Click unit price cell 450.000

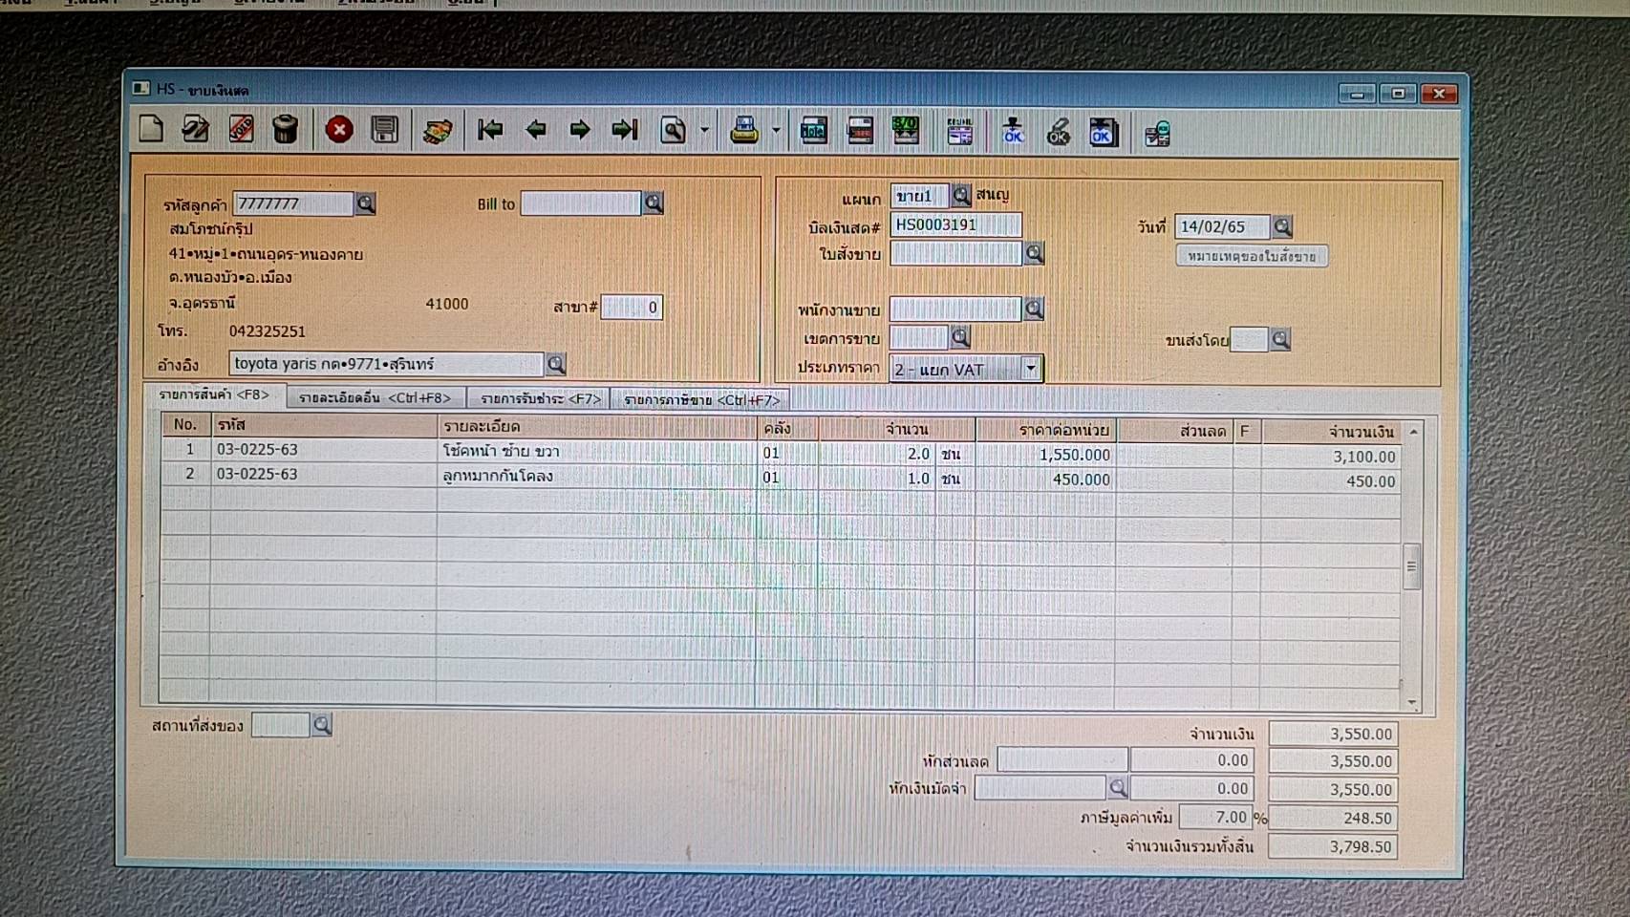[x=1045, y=480]
